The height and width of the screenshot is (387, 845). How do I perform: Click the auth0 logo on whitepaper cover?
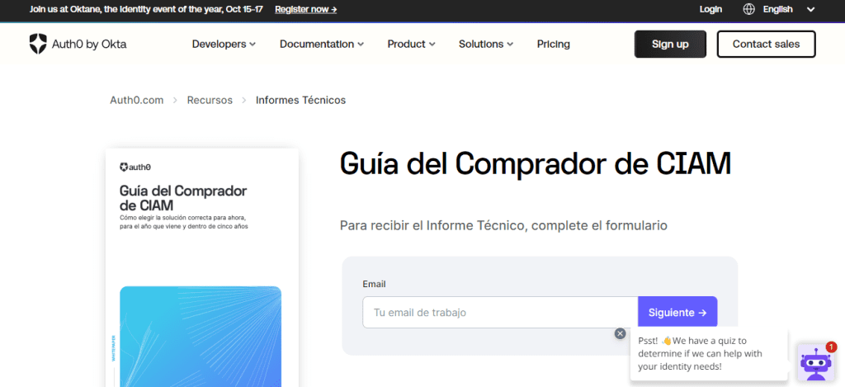[135, 167]
